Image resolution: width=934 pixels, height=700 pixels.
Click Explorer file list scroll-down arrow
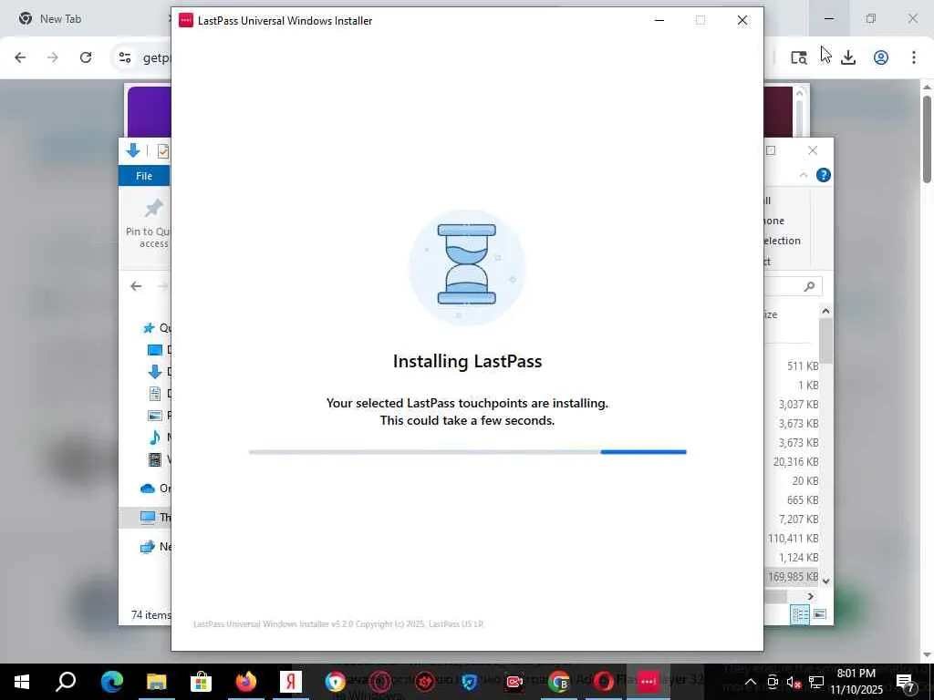point(825,581)
